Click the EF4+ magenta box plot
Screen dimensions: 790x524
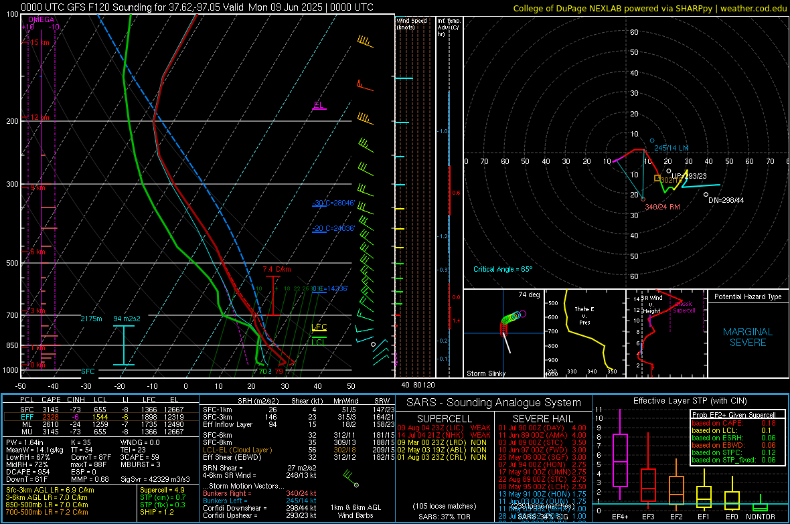620,454
